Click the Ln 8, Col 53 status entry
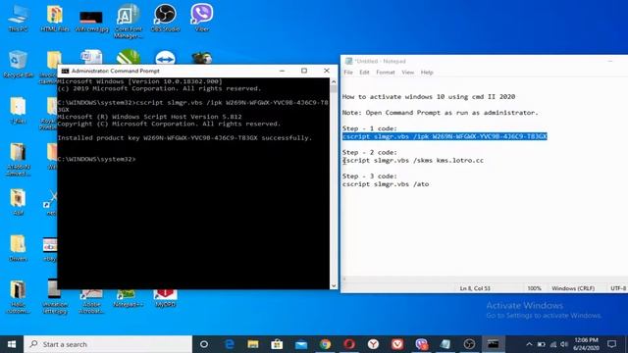The image size is (628, 353). tap(475, 288)
